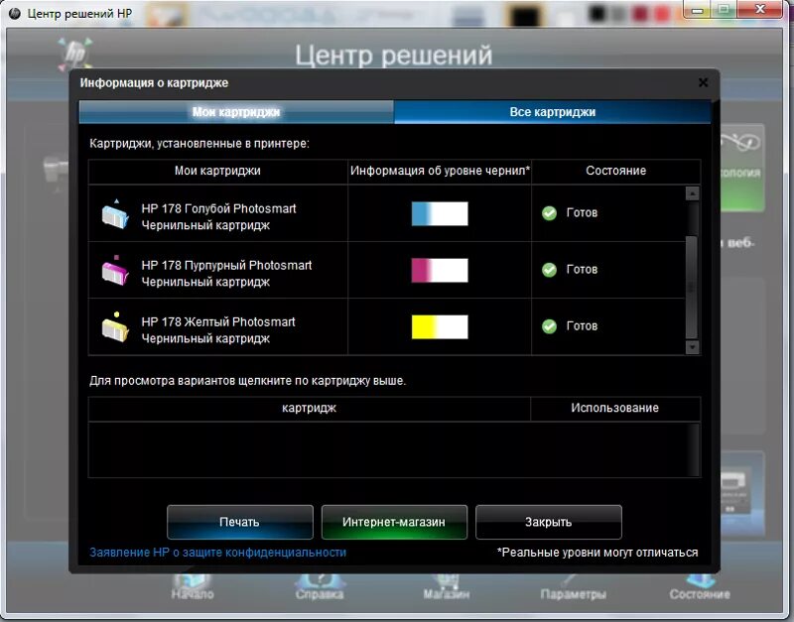The width and height of the screenshot is (794, 622).
Task: Click Готов status text for Пурпурный
Action: point(582,270)
